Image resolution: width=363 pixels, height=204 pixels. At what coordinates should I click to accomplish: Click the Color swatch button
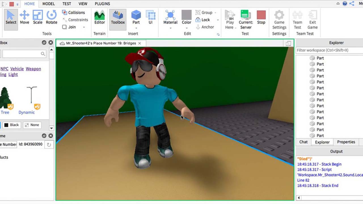coord(187,18)
